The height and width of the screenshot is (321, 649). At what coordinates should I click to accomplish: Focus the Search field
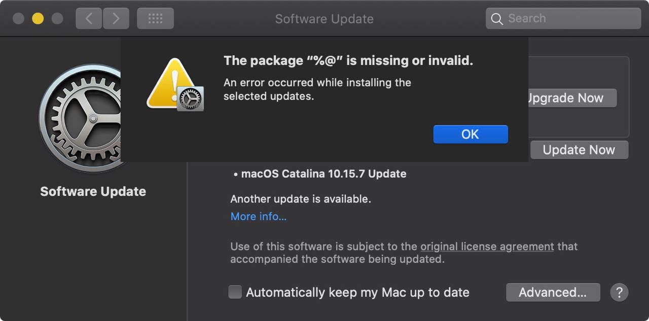(x=563, y=19)
